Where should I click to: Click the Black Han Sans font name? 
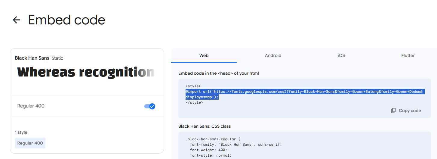click(x=32, y=58)
